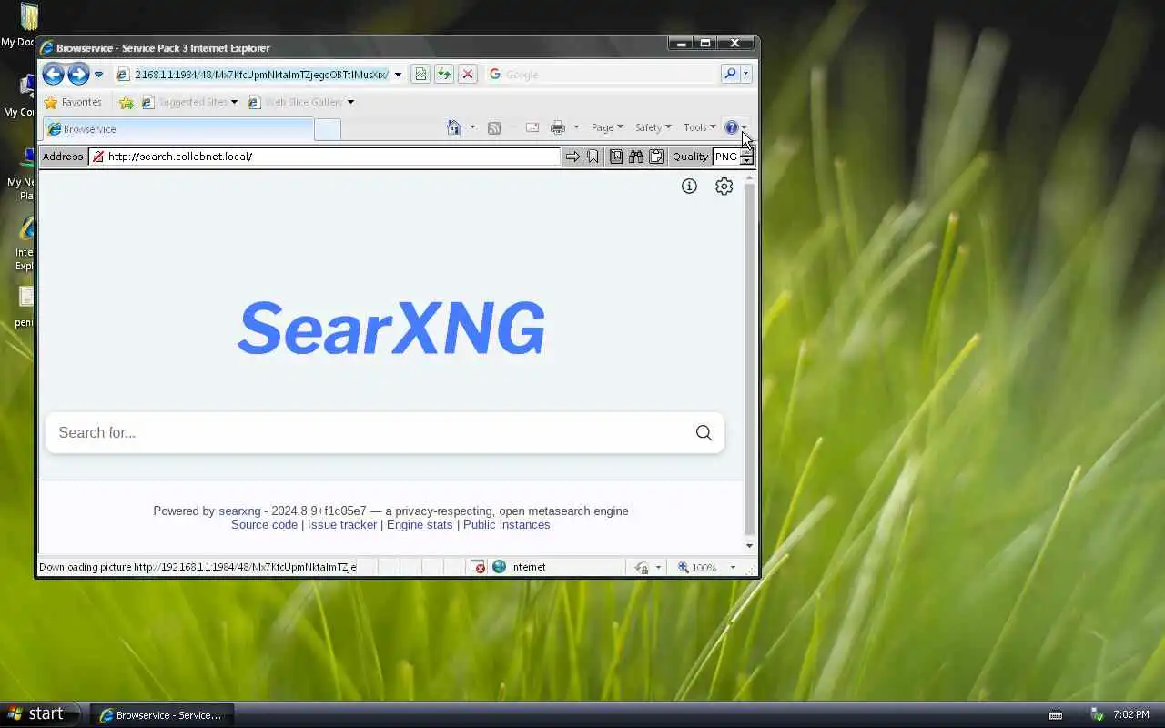Click the system tray keyboard icon

point(1056,715)
